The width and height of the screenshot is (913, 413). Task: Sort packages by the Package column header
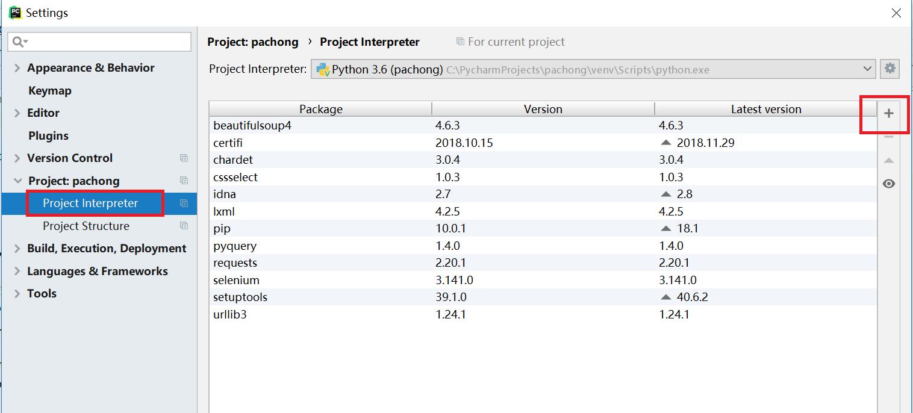[320, 109]
